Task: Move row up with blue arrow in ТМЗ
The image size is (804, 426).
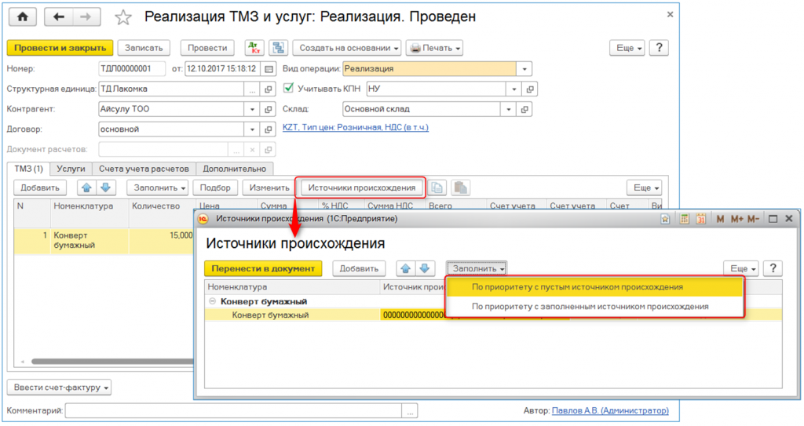Action: coord(86,188)
